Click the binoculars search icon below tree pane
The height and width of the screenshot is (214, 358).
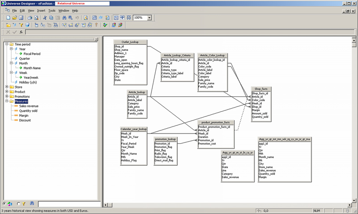32,203
